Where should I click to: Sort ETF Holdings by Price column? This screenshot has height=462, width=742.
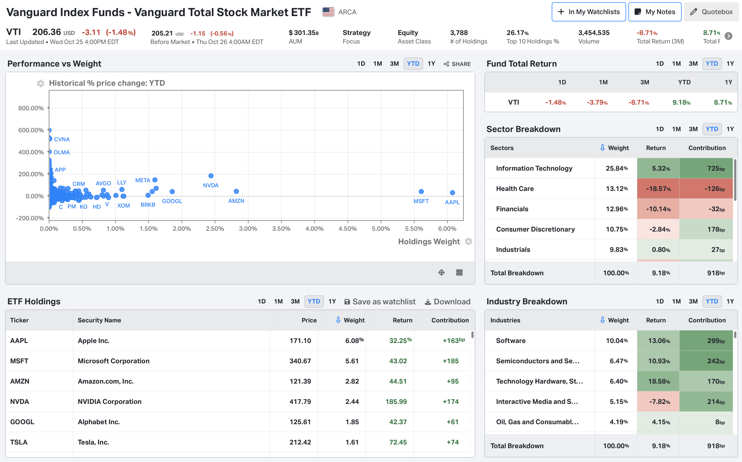click(x=309, y=320)
